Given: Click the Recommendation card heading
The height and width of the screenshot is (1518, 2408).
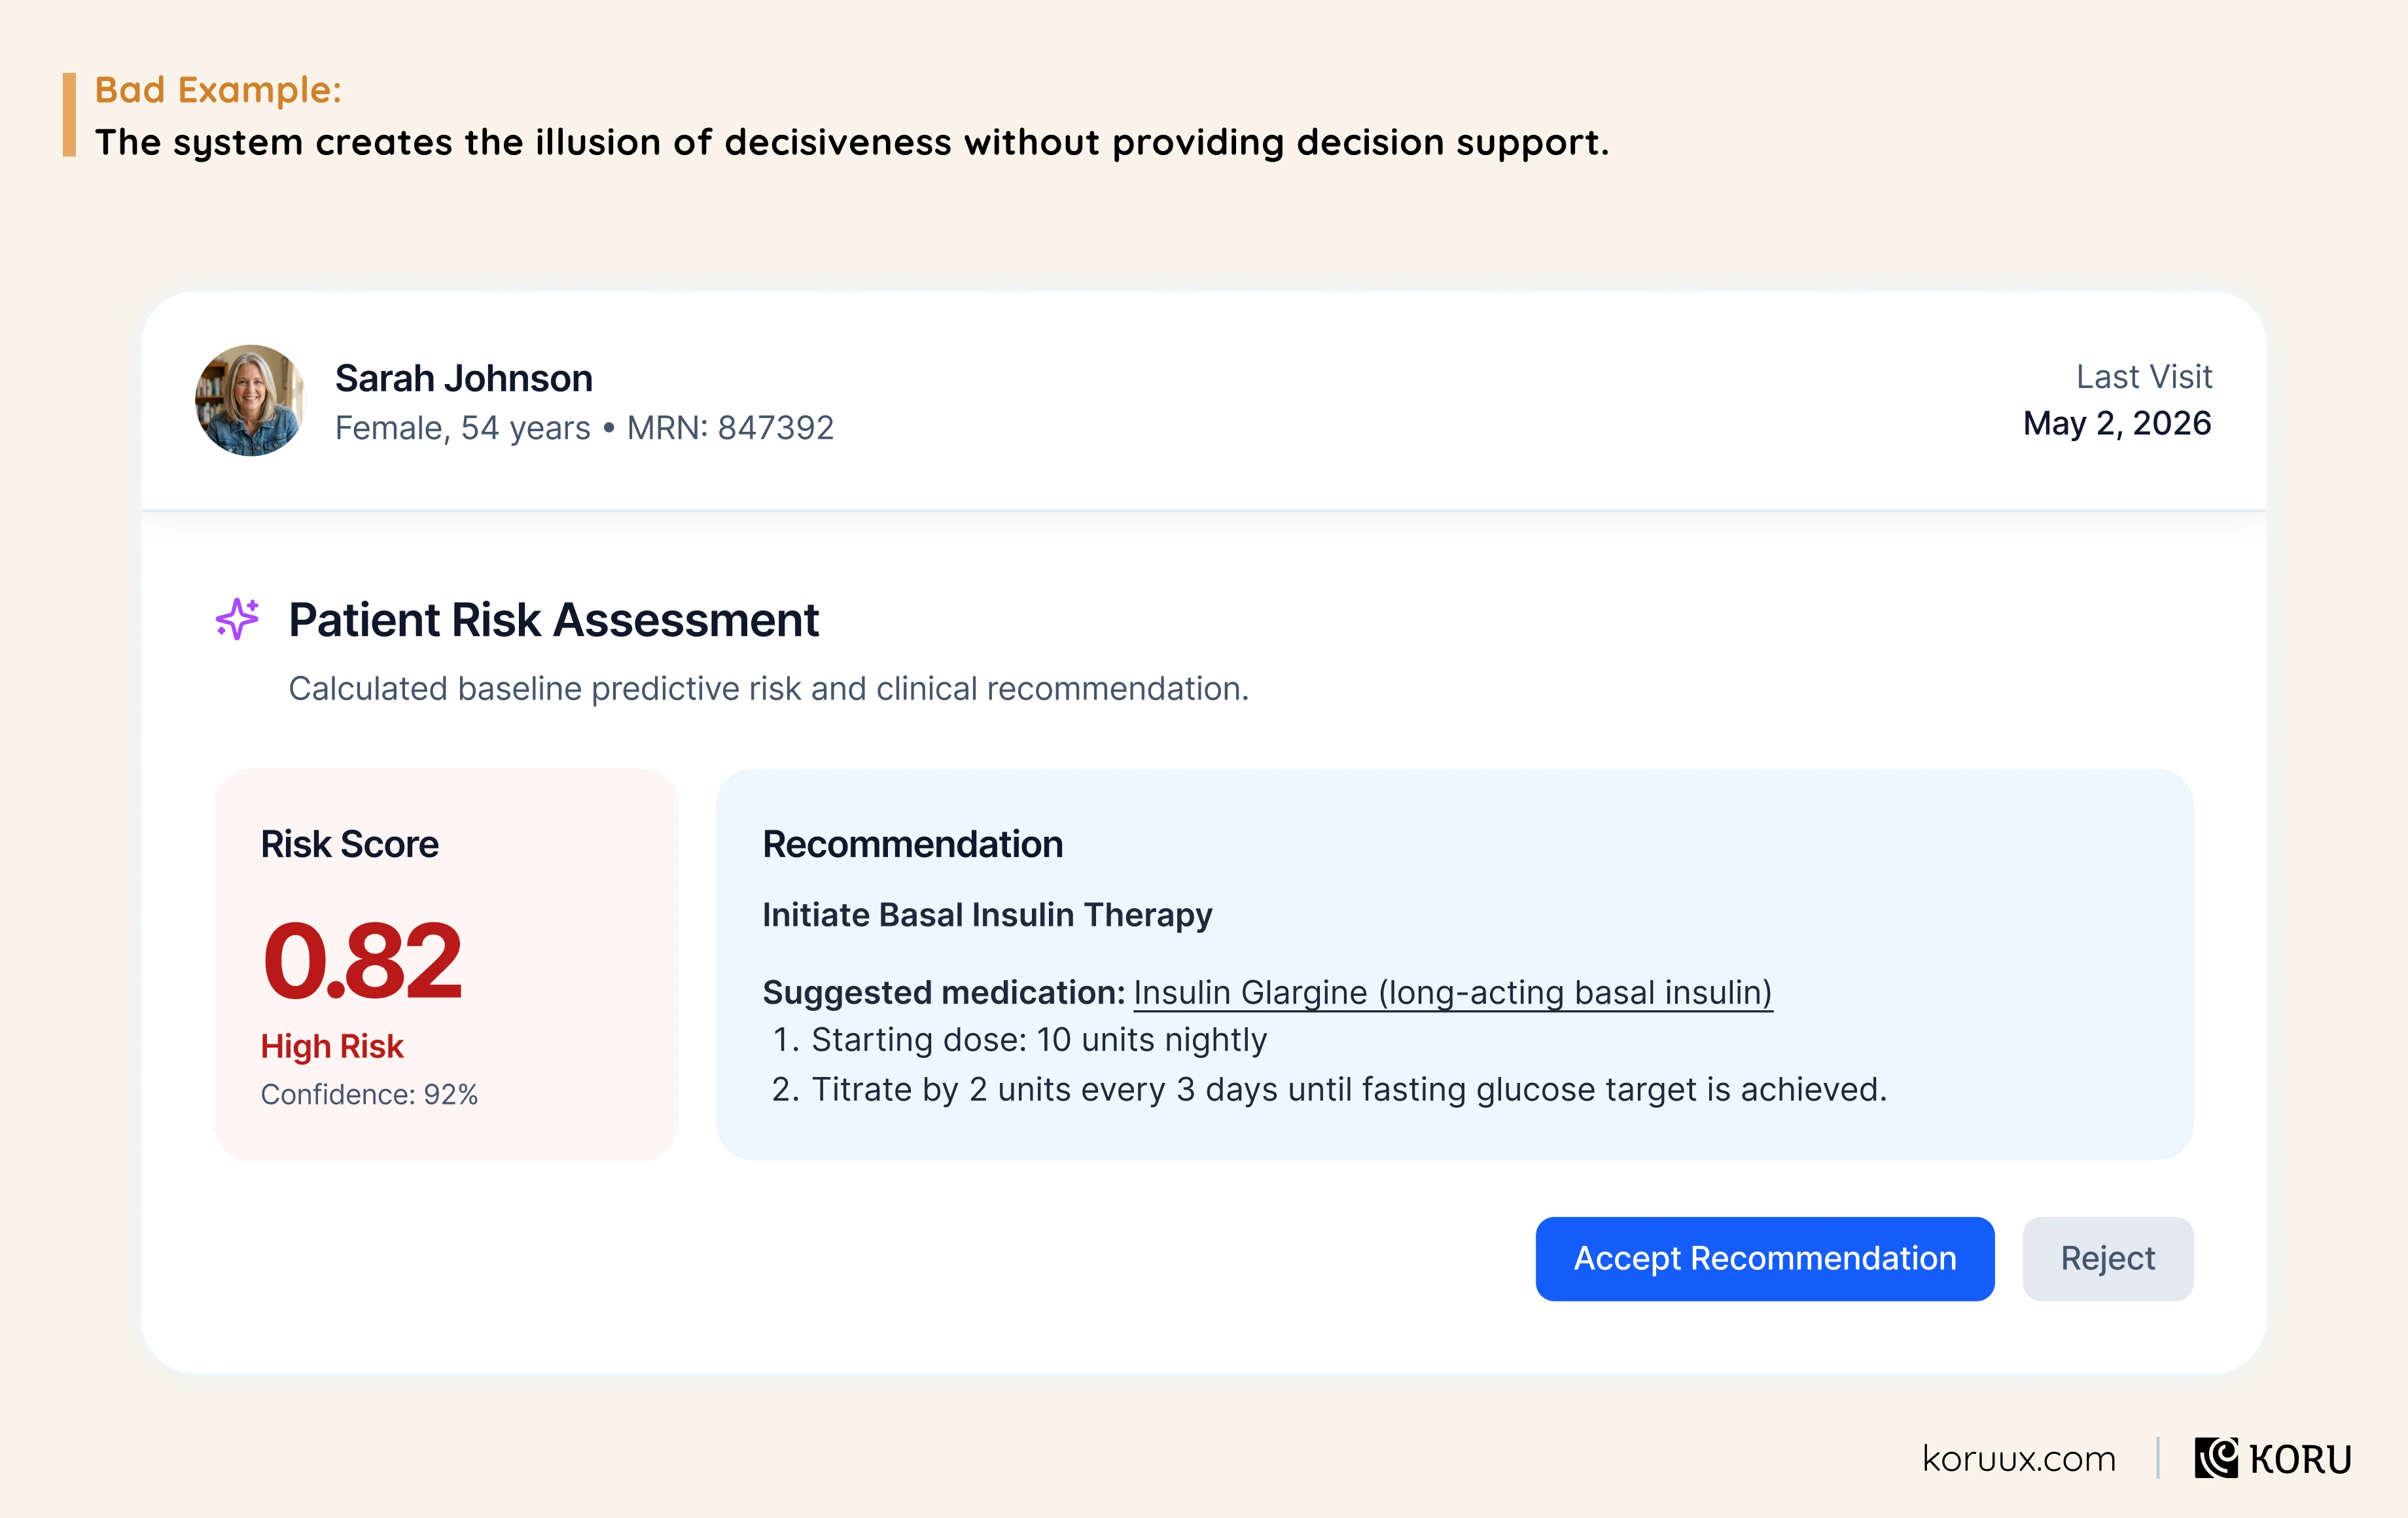Looking at the screenshot, I should click(x=912, y=844).
